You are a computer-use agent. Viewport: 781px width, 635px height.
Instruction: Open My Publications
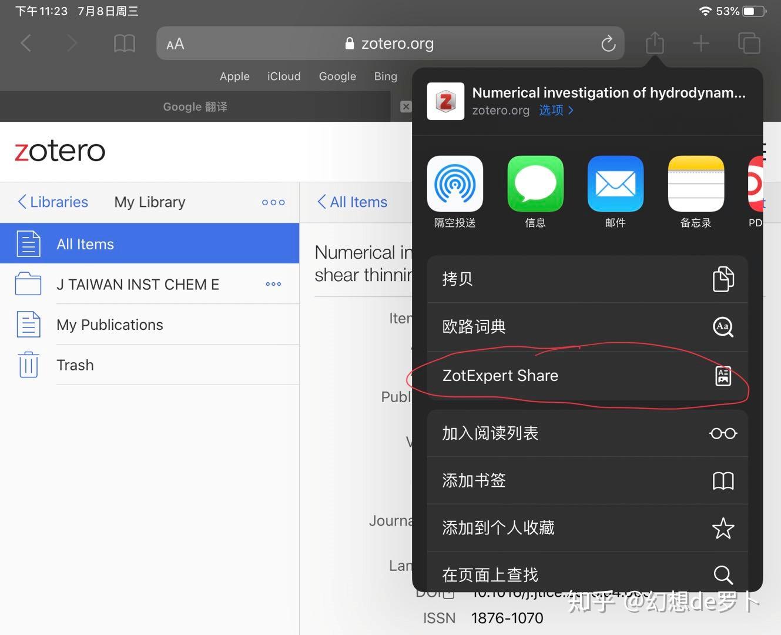click(149, 325)
